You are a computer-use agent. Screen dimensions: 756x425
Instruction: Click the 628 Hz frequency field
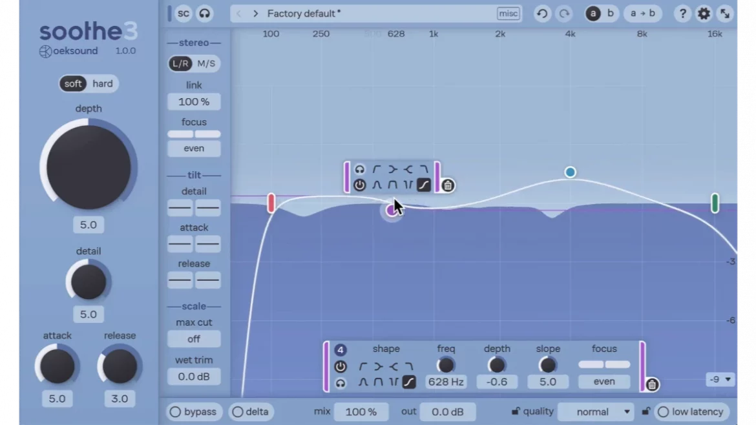446,382
